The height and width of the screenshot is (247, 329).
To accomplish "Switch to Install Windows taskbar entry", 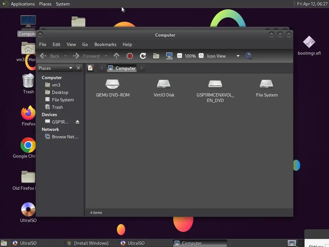I will pyautogui.click(x=92, y=243).
